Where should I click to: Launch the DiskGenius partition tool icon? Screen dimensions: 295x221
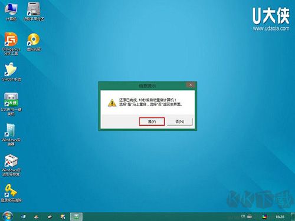click(11, 44)
